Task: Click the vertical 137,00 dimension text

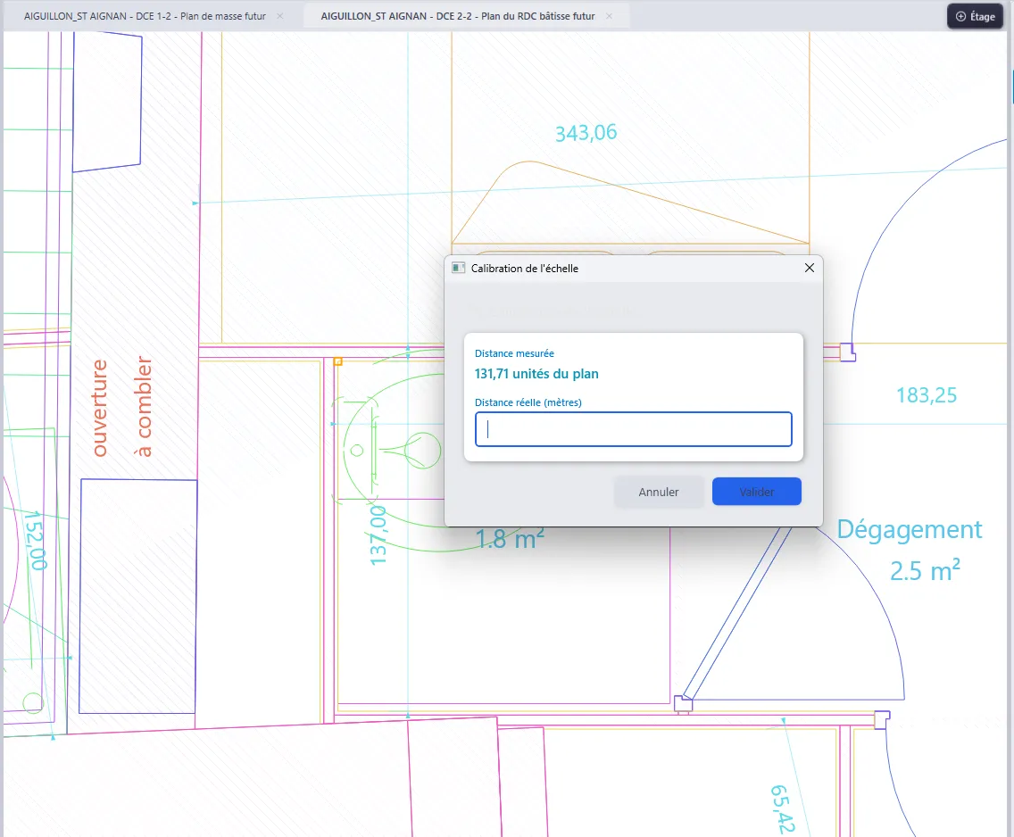Action: (378, 535)
